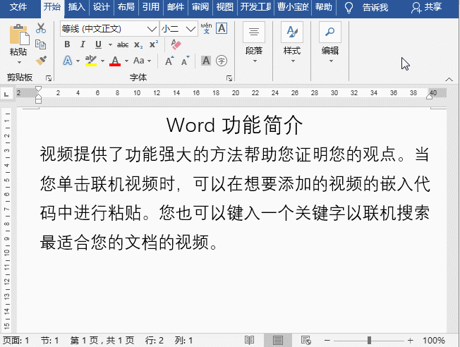Image resolution: width=460 pixels, height=347 pixels.
Task: Expand underline style dropdown arrow
Action: tap(110, 45)
